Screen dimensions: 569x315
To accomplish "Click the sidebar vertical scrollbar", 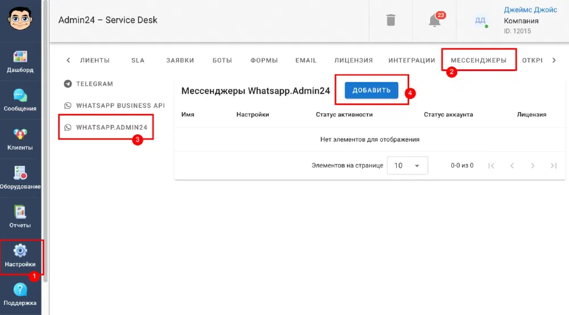I will click(x=46, y=142).
